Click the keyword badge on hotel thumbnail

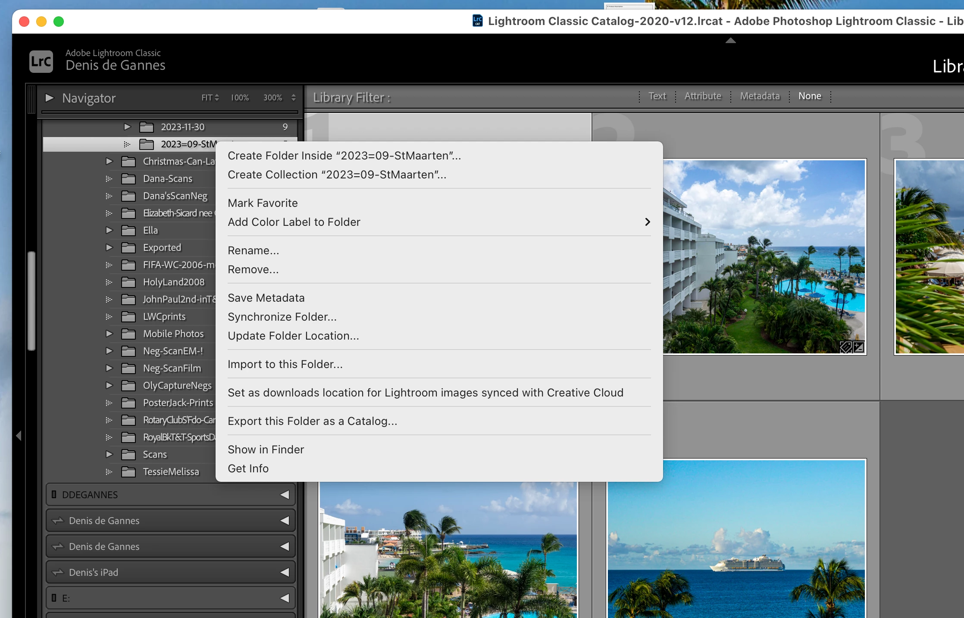coord(846,347)
